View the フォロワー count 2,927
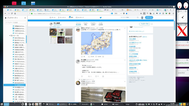Image resolution: width=189 pixels, height=106 pixels. click(93, 24)
